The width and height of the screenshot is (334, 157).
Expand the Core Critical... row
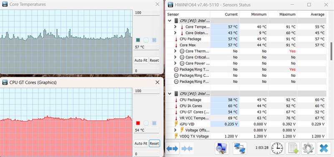coord(175,57)
